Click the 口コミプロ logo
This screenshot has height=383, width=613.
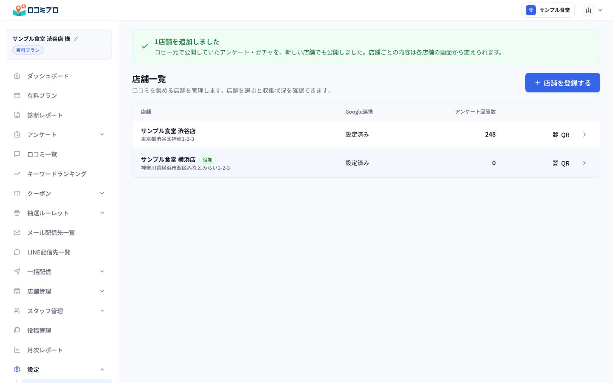click(36, 10)
